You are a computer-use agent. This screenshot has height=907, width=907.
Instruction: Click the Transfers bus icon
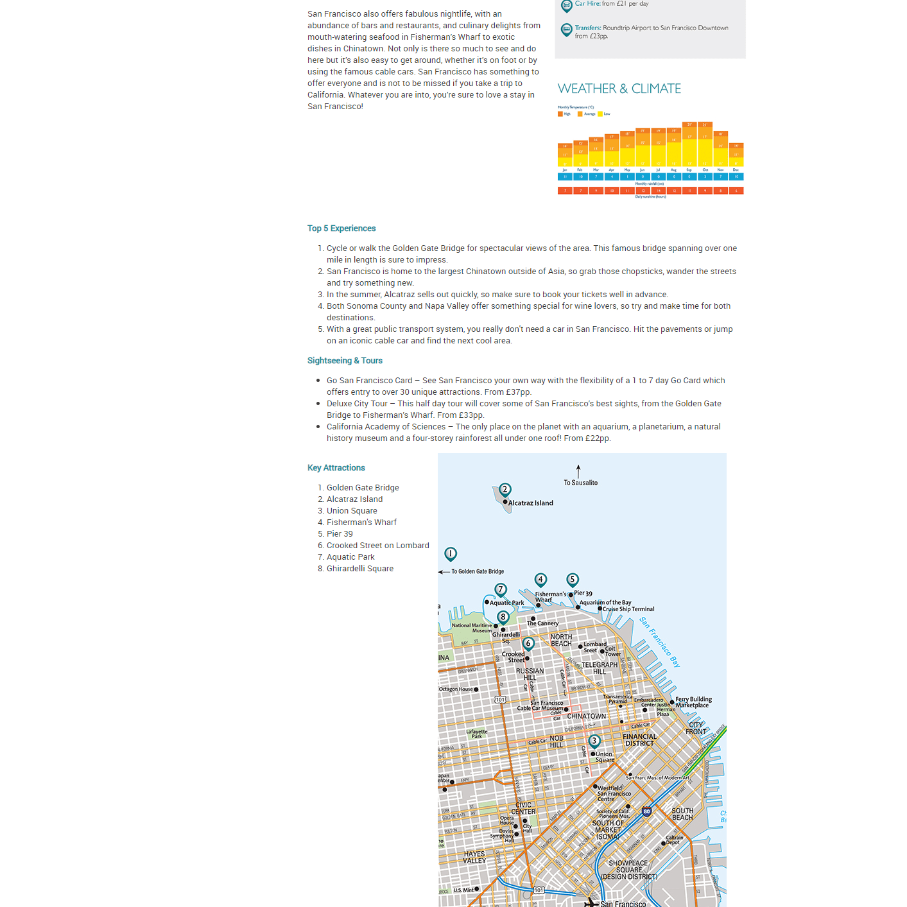coord(566,29)
